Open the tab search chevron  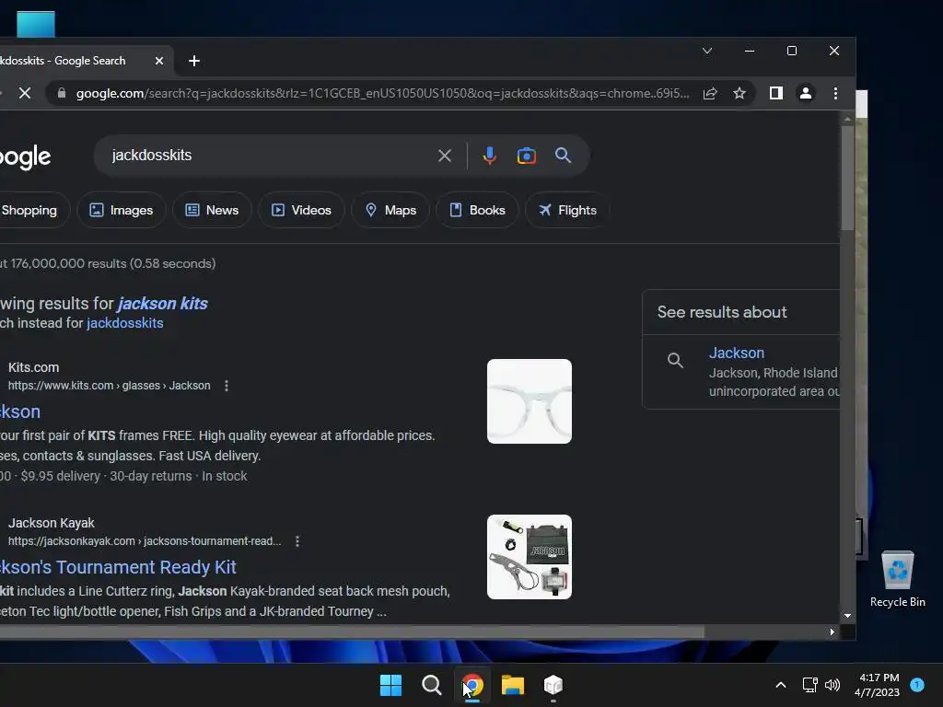pyautogui.click(x=707, y=52)
